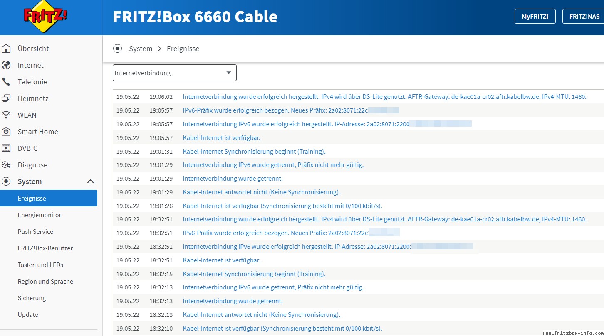
Task: Click the System menu label
Action: 30,181
